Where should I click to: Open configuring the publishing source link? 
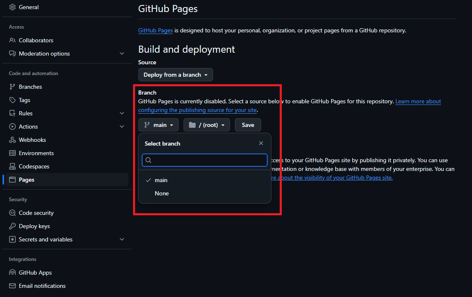coord(198,110)
